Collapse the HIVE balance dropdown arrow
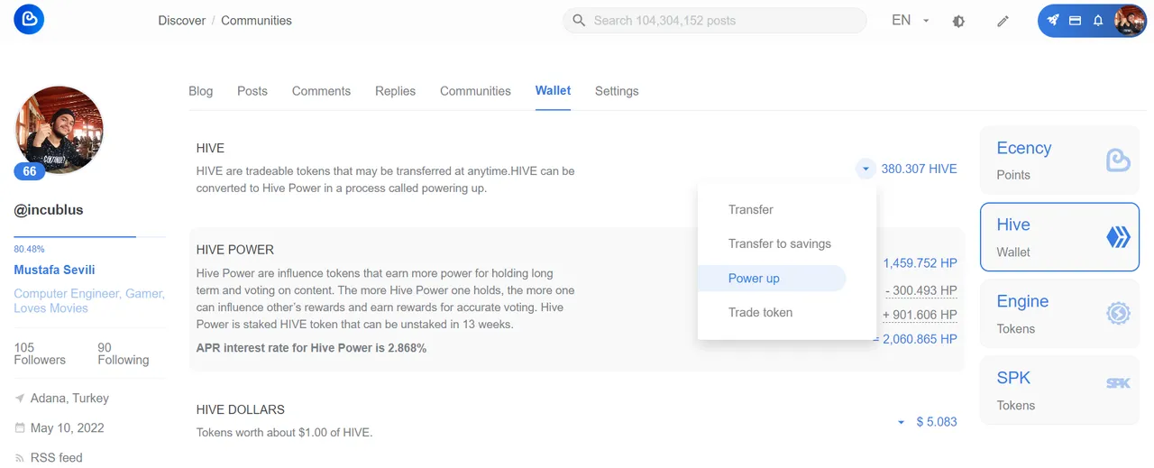Screen dimensions: 1154x468 865,169
